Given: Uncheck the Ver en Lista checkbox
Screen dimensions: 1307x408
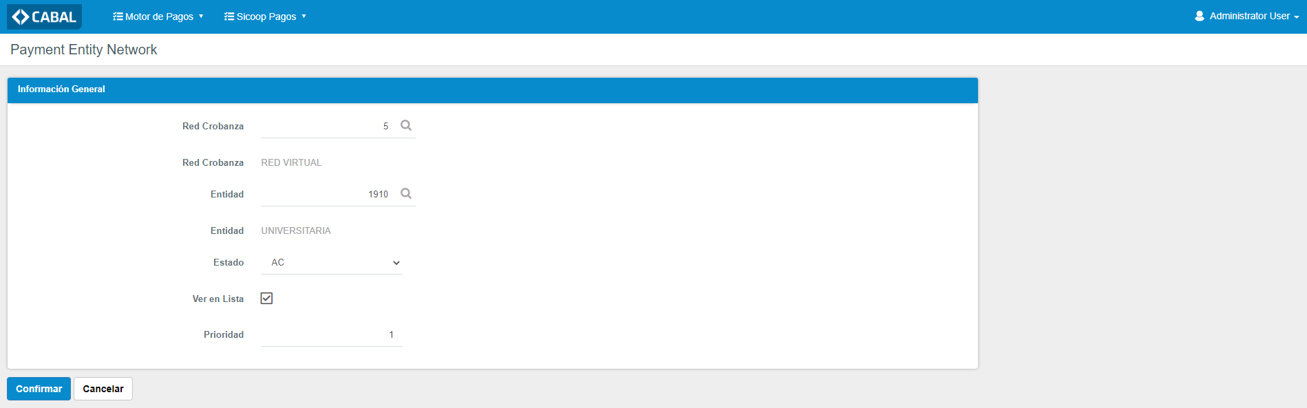Looking at the screenshot, I should [x=266, y=298].
